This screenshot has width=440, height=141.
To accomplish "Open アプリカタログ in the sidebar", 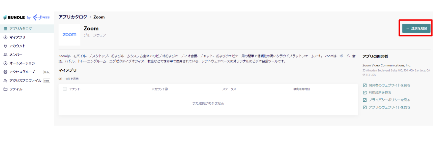I will pos(27,29).
